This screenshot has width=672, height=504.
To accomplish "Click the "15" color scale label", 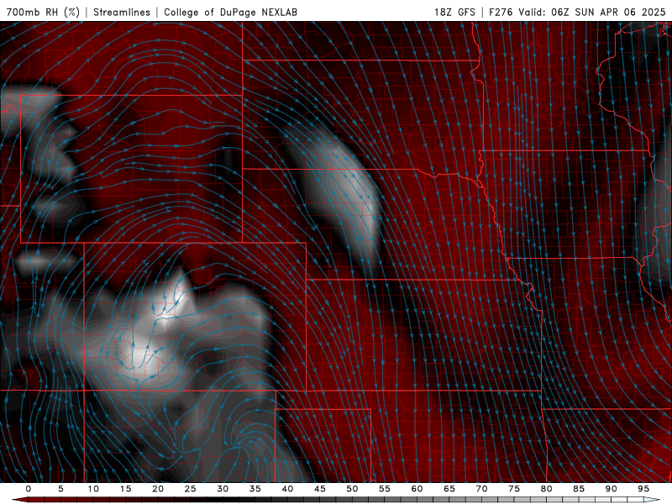I will tap(125, 489).
